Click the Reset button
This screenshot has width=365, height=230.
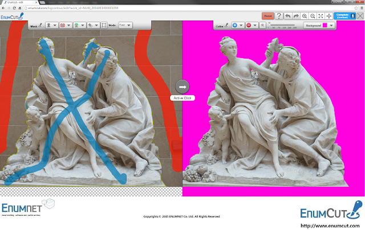coord(268,16)
